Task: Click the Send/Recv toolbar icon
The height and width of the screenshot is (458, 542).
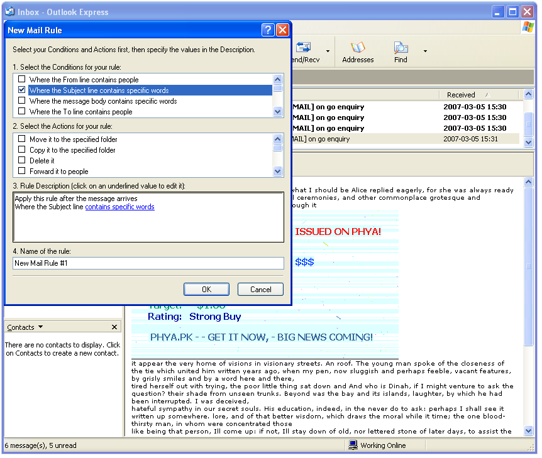Action: pyautogui.click(x=303, y=48)
